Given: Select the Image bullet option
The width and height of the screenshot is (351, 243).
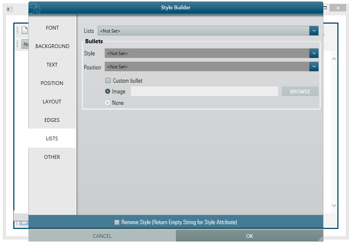Looking at the screenshot, I should pos(107,92).
